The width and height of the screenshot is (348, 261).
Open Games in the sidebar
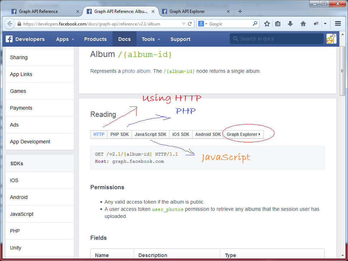point(40,91)
